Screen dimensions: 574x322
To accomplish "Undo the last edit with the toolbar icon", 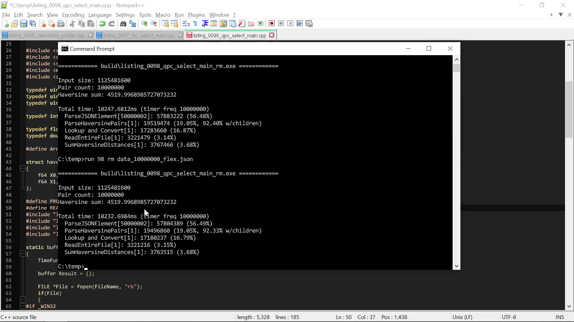I will tap(102, 24).
